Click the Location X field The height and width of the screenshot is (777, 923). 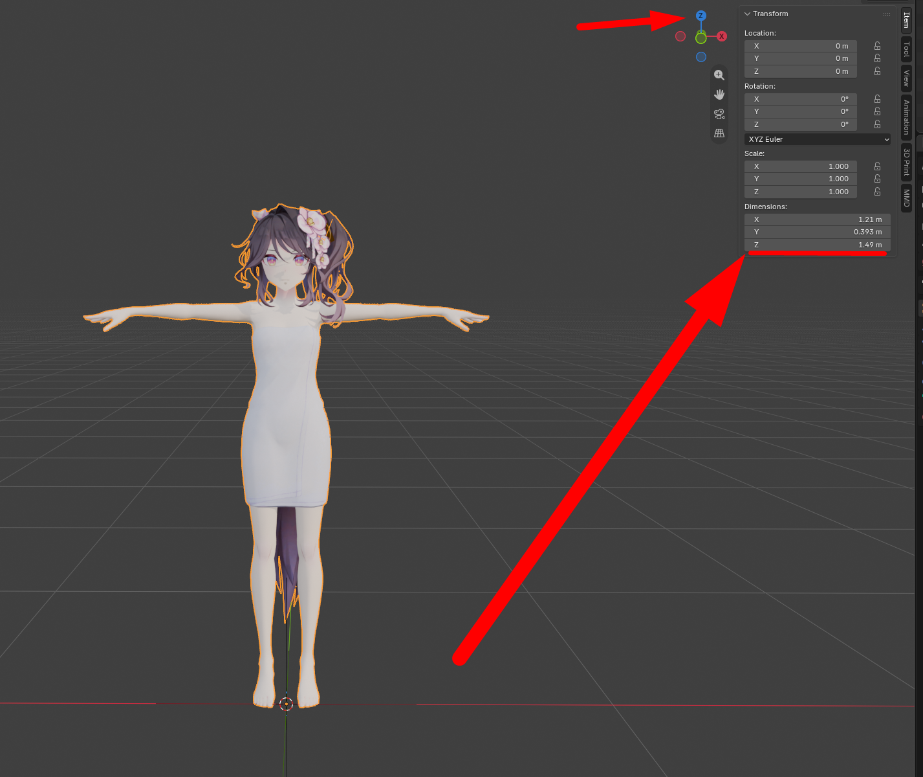pos(801,46)
